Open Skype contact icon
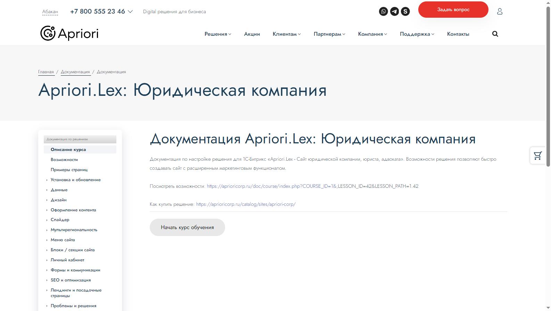The width and height of the screenshot is (551, 311). click(x=405, y=11)
